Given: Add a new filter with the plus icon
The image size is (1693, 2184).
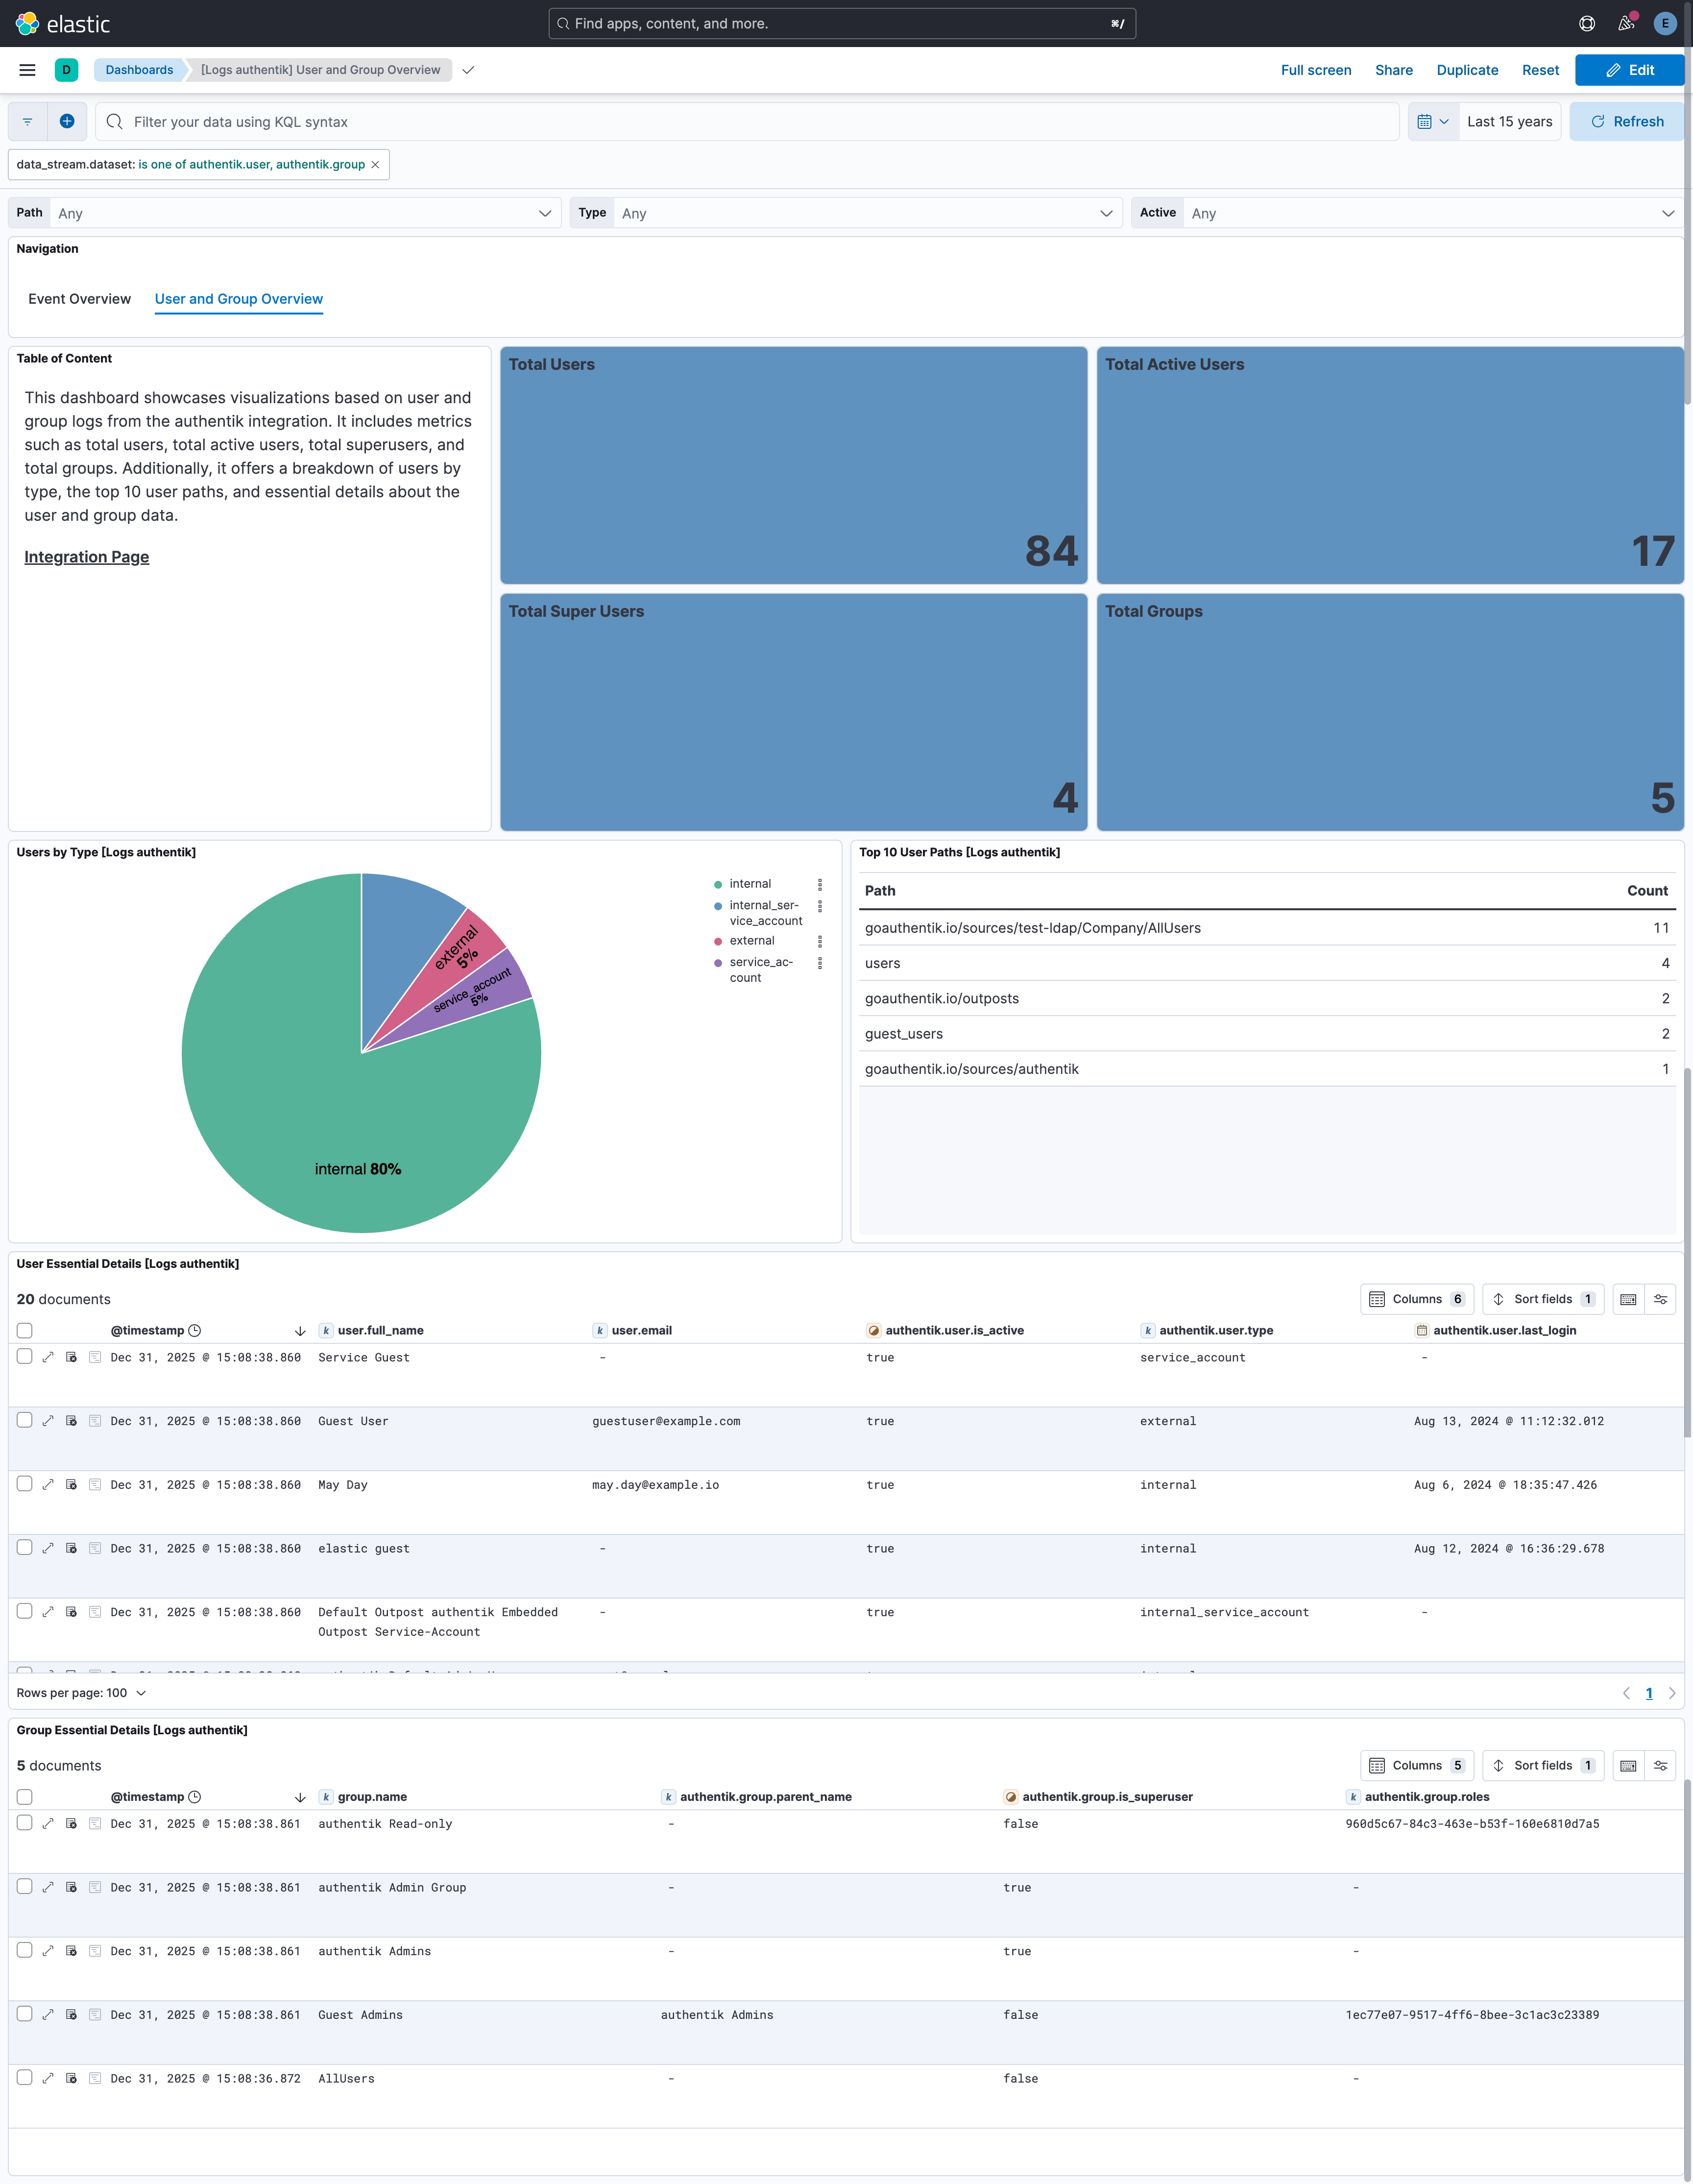Looking at the screenshot, I should pyautogui.click(x=66, y=121).
